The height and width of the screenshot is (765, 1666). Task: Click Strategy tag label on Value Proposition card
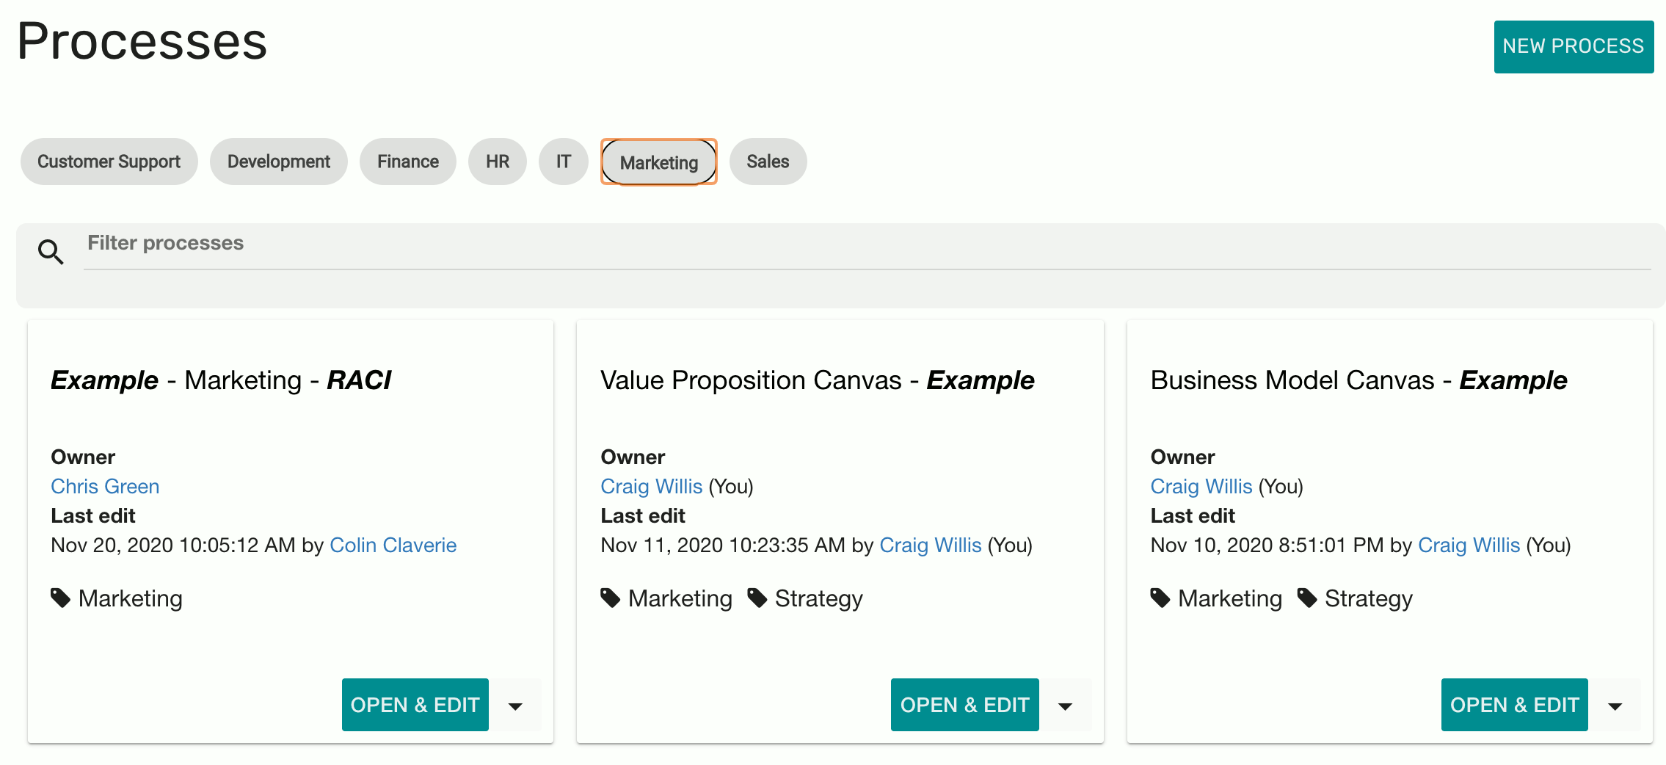point(819,598)
